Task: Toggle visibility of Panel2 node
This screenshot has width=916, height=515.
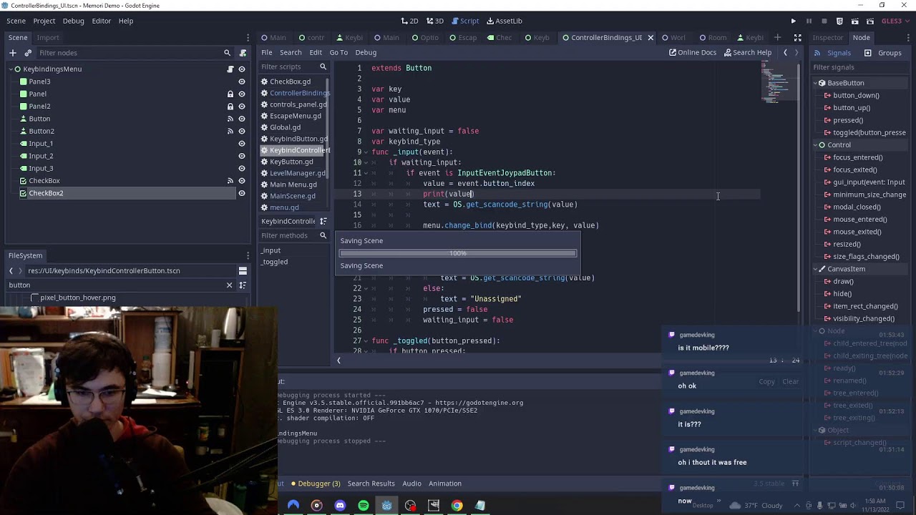Action: (x=242, y=107)
